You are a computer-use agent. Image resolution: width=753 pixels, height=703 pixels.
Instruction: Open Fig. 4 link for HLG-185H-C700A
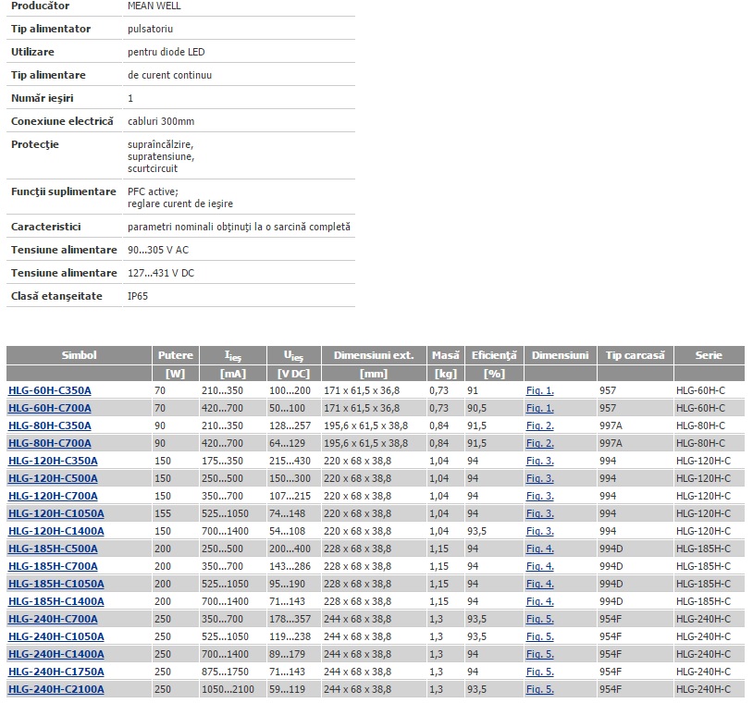[540, 566]
